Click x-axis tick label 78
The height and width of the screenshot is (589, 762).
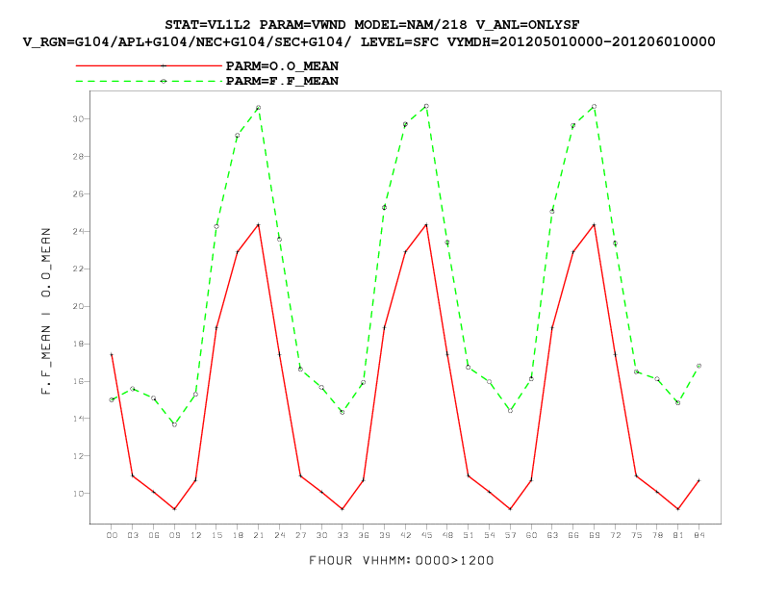[x=657, y=535]
